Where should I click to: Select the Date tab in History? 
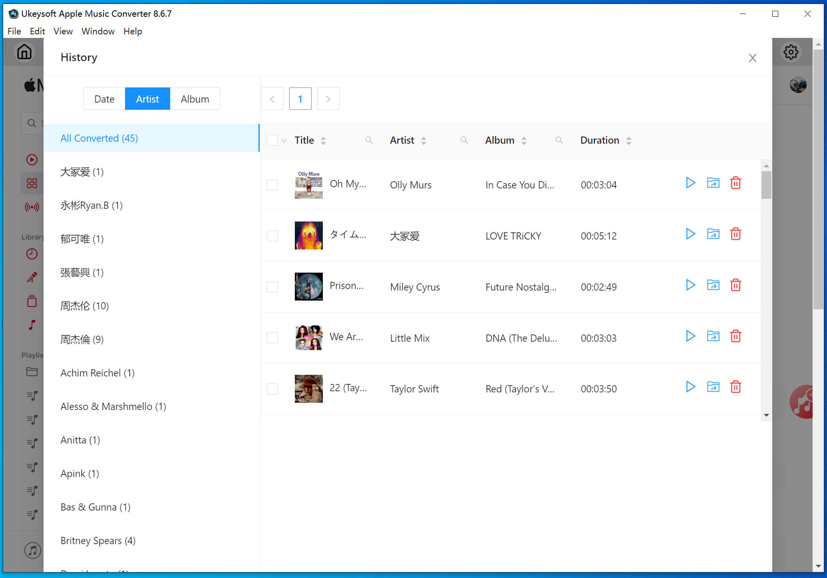104,99
